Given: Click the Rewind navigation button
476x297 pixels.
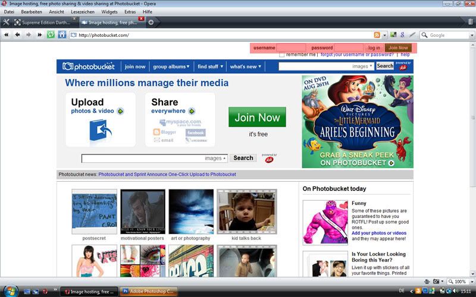Looking at the screenshot, I should 6,35.
